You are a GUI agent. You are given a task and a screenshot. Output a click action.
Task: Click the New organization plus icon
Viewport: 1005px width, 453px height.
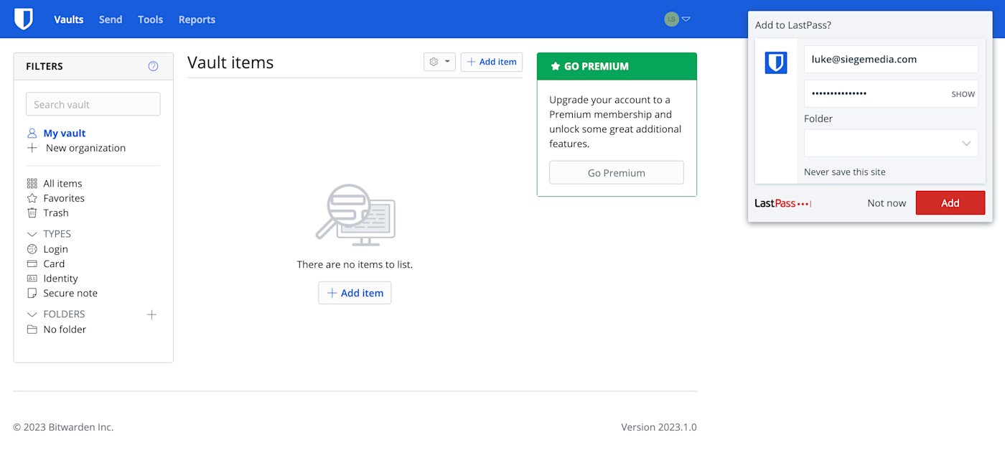point(32,148)
